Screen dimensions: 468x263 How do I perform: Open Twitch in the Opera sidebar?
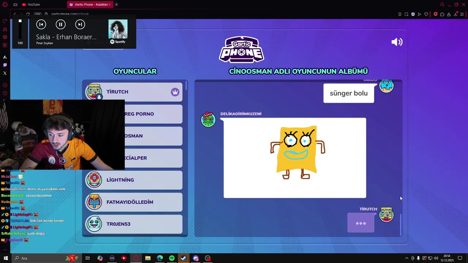point(5,65)
